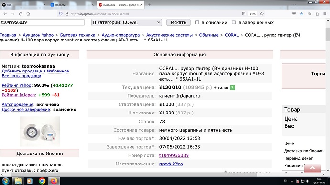
Task: Expand the list of all open tabs
Action: tap(294, 5)
